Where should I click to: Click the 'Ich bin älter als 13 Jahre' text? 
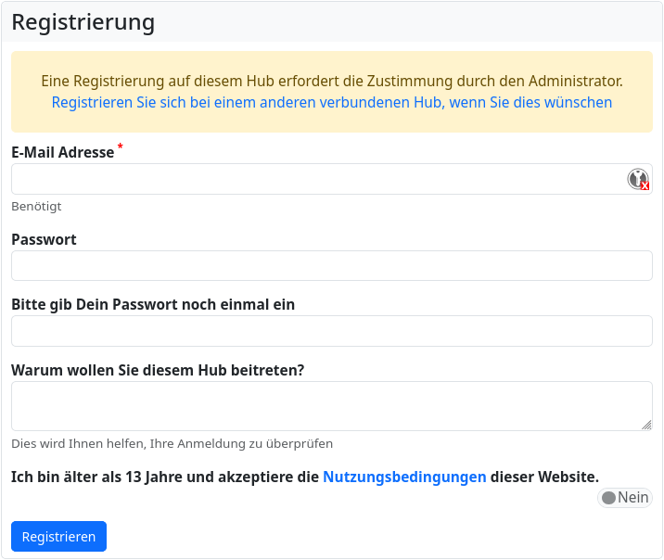point(165,477)
